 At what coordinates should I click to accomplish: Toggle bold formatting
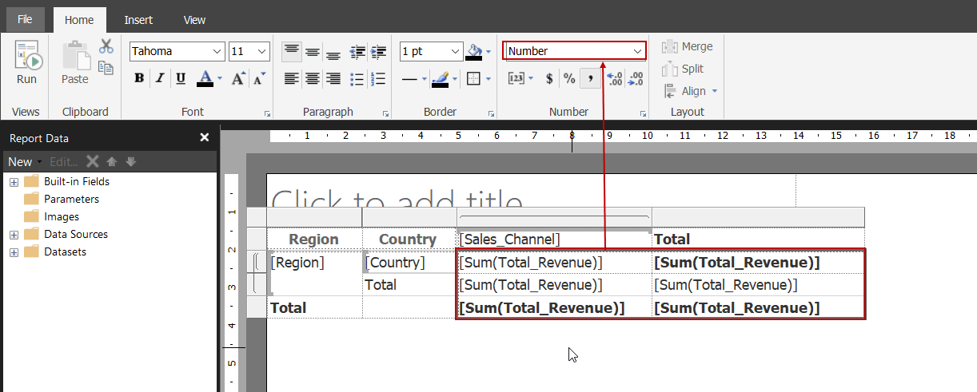coord(139,78)
